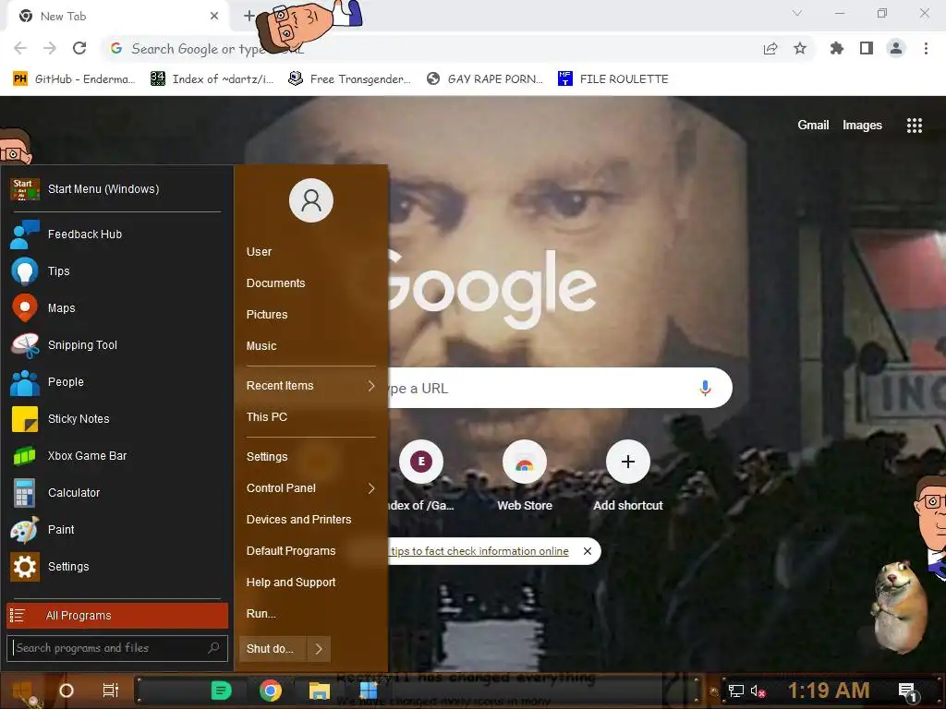Open shut down options arrow

click(319, 649)
